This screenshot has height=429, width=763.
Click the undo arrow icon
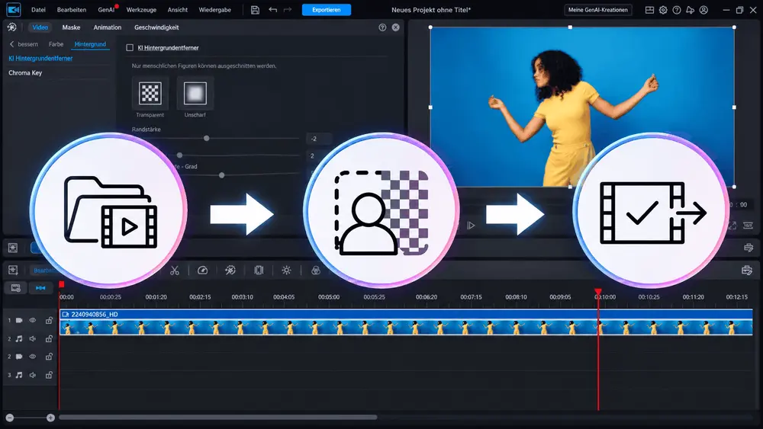[x=272, y=10]
